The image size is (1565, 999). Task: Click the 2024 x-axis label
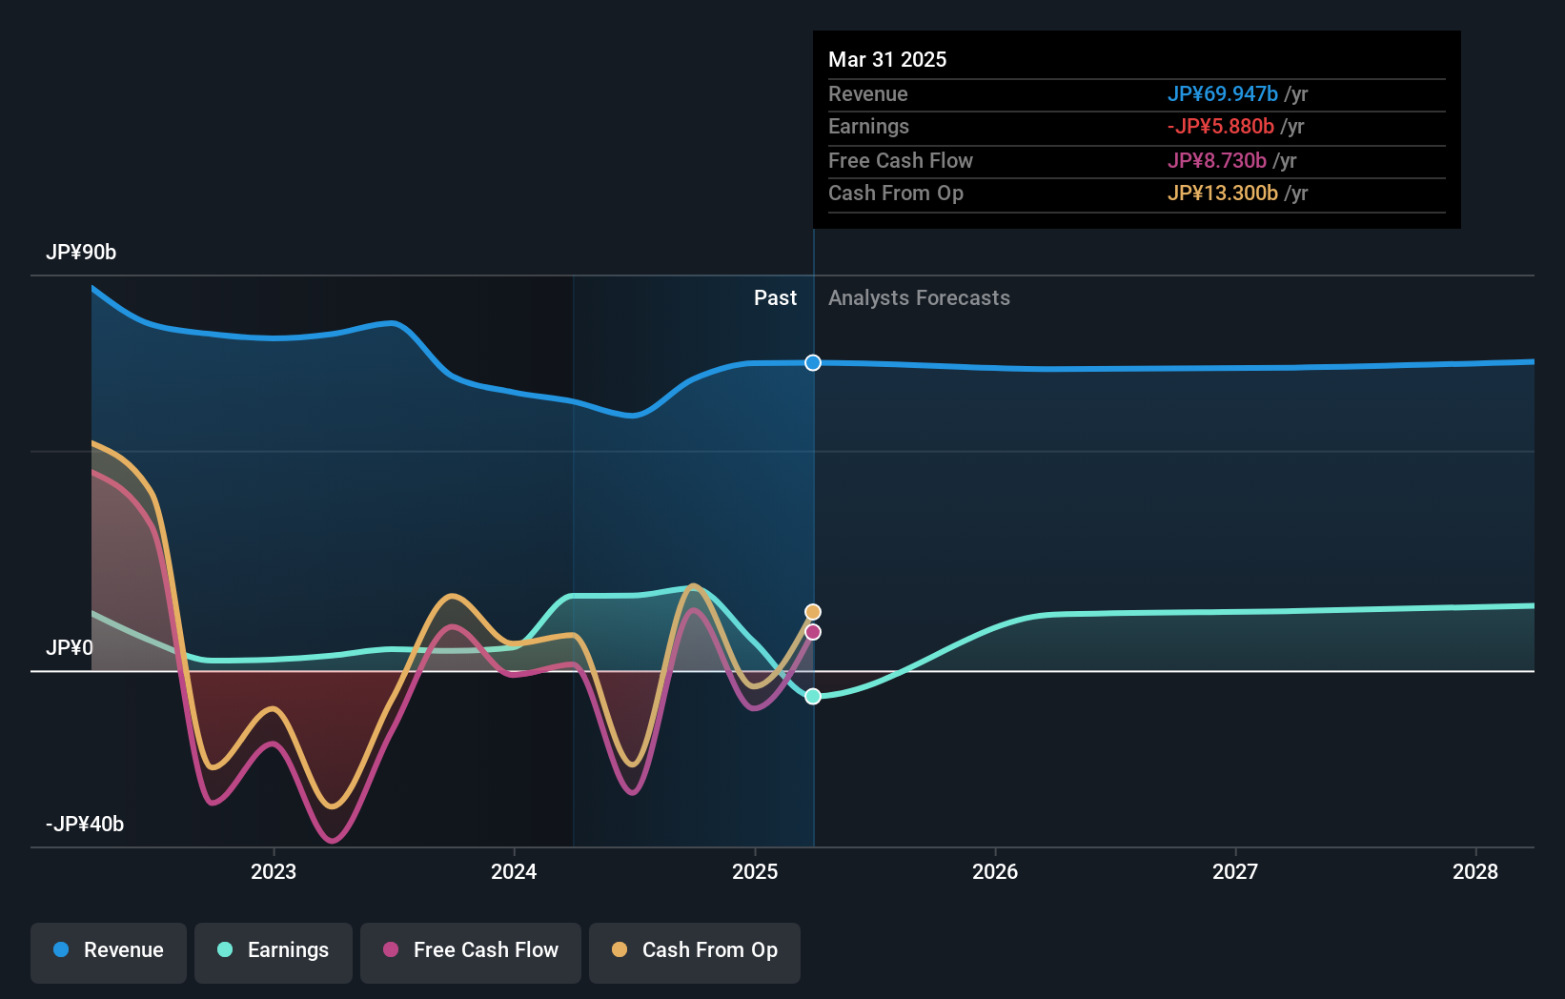pyautogui.click(x=514, y=871)
